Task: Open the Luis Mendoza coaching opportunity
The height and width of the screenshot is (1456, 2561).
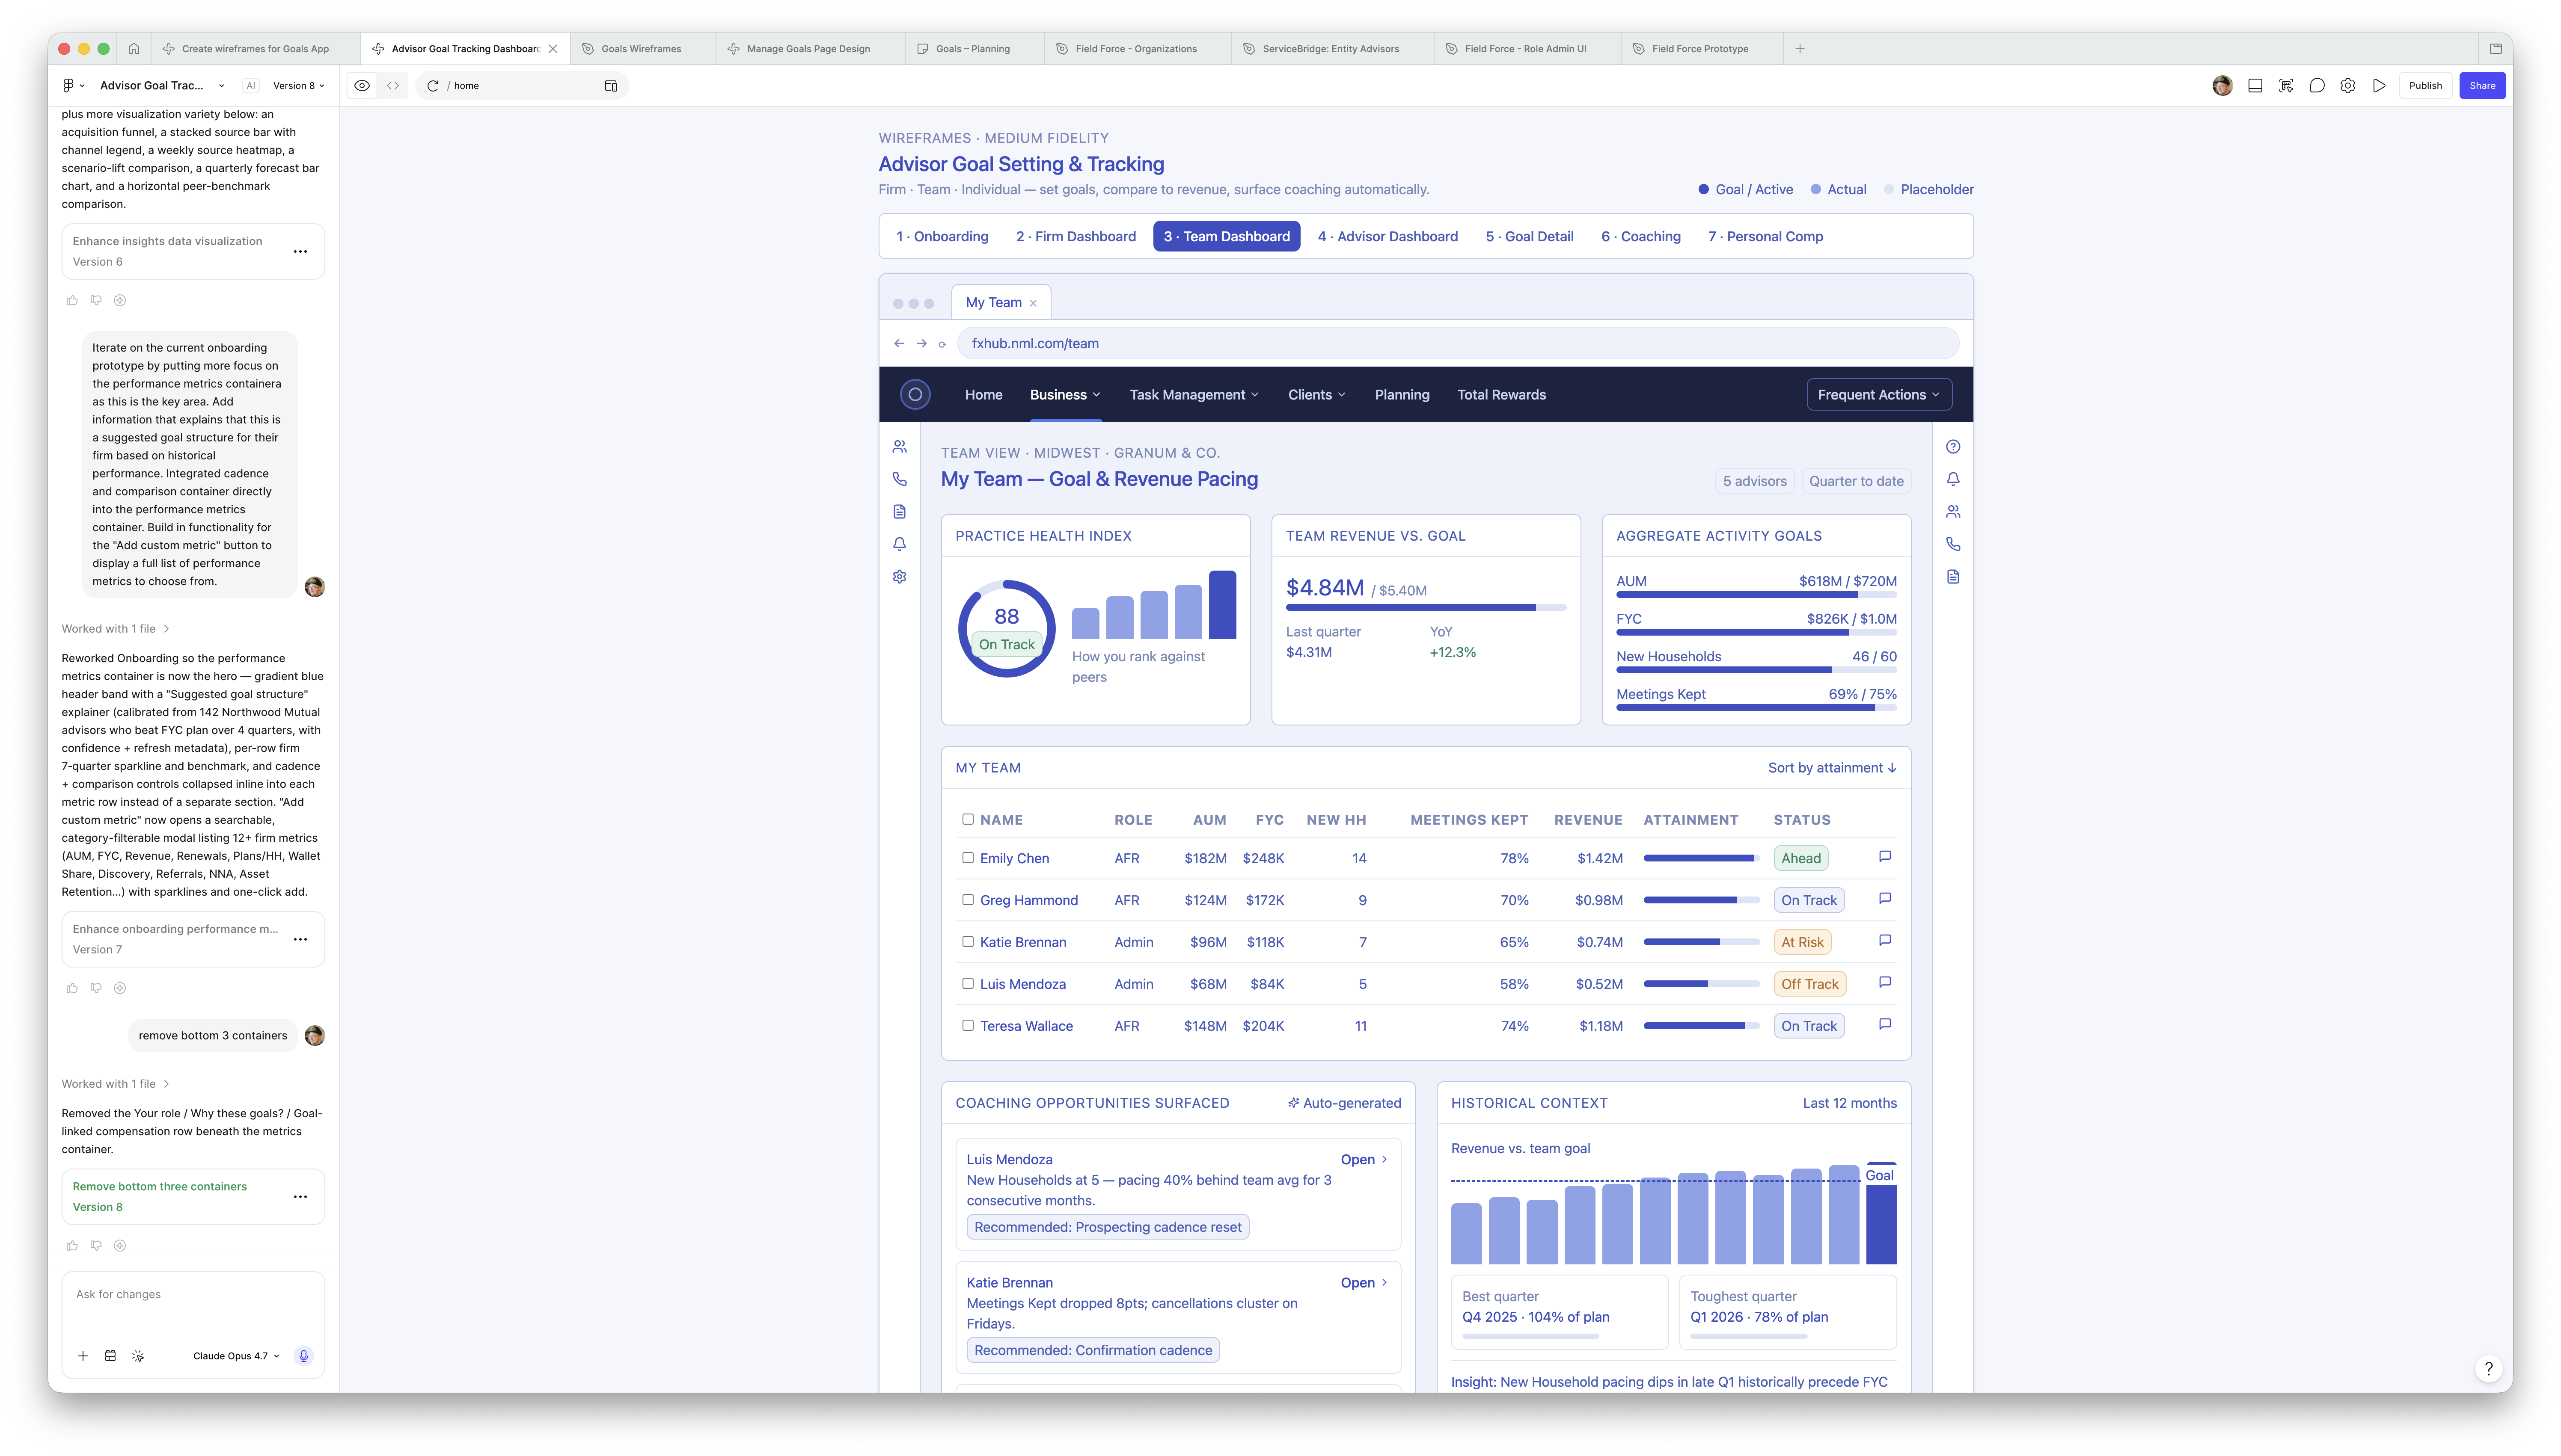Action: 1364,1159
